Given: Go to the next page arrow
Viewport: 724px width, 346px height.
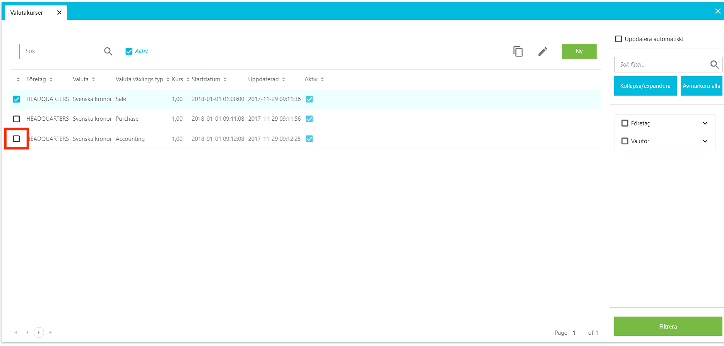Looking at the screenshot, I should pyautogui.click(x=39, y=332).
